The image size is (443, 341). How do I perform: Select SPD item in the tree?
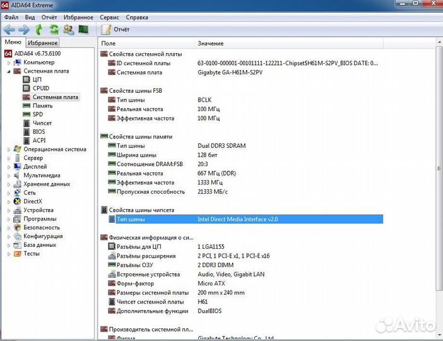[x=38, y=114]
